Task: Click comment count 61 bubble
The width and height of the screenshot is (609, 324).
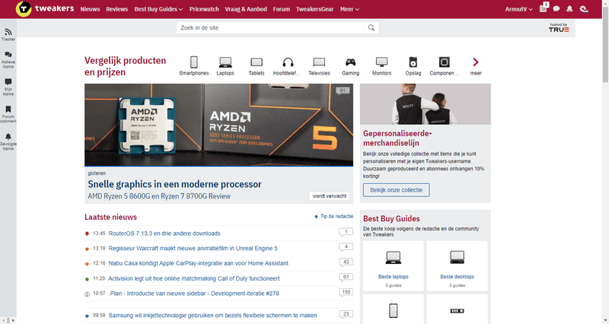Action: 346,278
